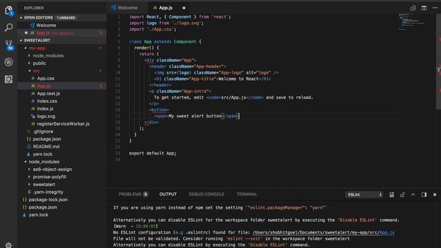Expand the es6-object-assign folder
Screen dimensions: 441x248
52,169
